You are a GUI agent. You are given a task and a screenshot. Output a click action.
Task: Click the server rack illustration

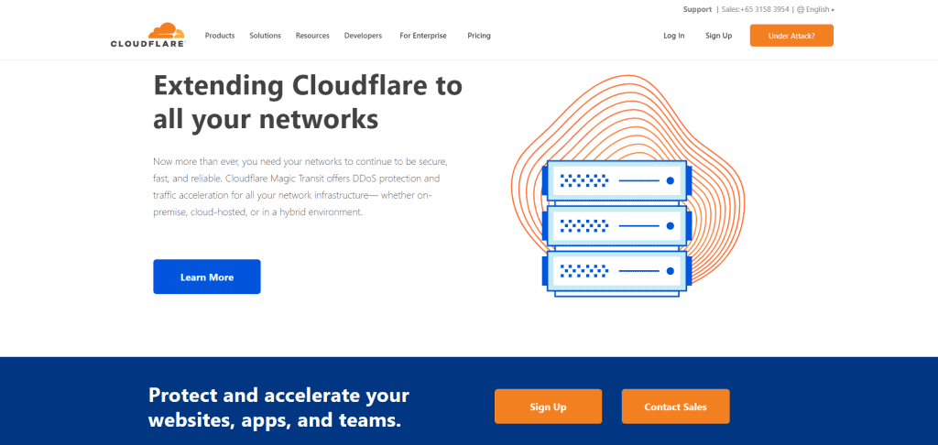pyautogui.click(x=616, y=229)
